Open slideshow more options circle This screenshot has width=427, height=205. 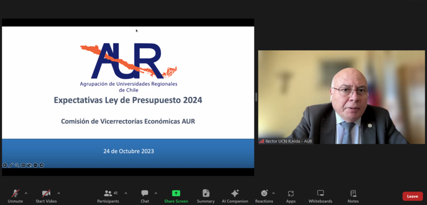[x=35, y=165]
